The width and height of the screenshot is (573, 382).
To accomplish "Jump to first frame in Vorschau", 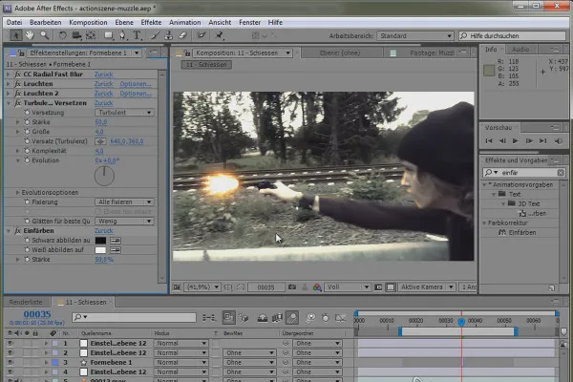I will [489, 140].
